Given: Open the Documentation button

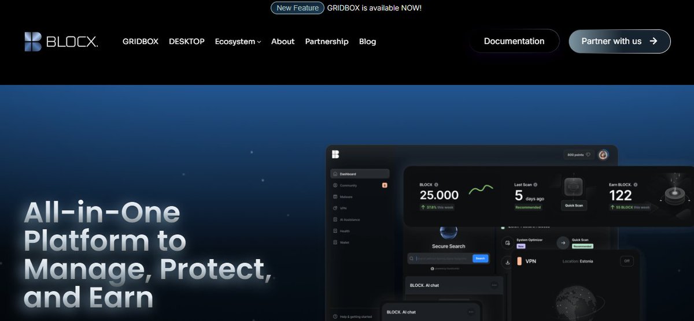Looking at the screenshot, I should (514, 41).
